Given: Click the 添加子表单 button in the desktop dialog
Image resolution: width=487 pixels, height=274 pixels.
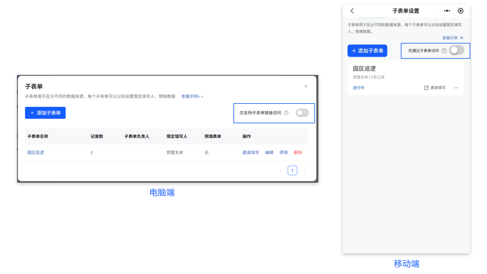Looking at the screenshot, I should coord(45,113).
